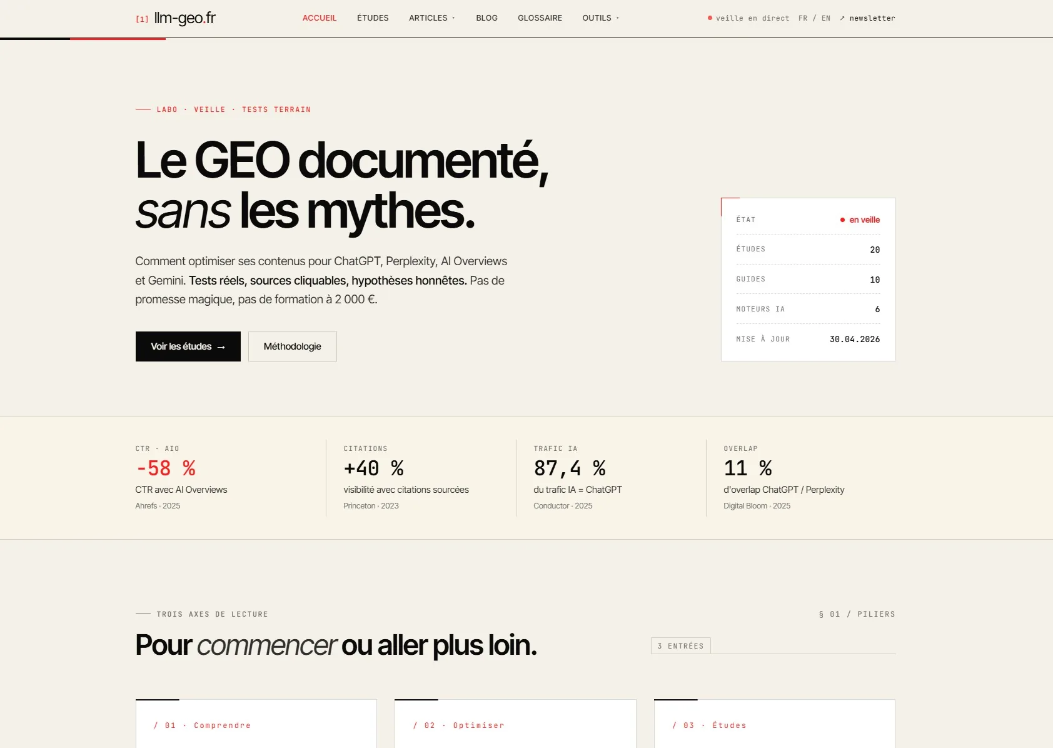Click the 11 % overlap statistic
This screenshot has height=748, width=1053.
click(x=748, y=468)
